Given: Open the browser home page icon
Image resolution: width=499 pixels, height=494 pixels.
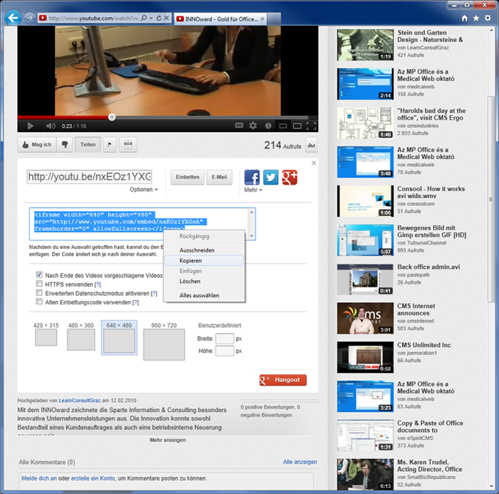Looking at the screenshot, I should pyautogui.click(x=465, y=18).
